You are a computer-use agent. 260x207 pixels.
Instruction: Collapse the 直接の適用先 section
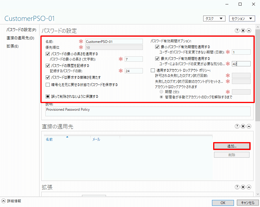pos(249,126)
